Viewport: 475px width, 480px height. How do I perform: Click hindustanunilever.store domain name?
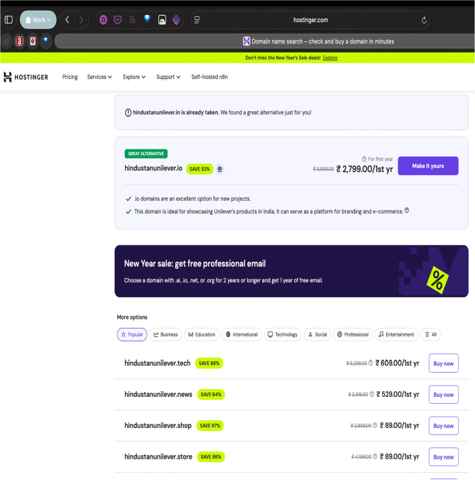pyautogui.click(x=158, y=457)
